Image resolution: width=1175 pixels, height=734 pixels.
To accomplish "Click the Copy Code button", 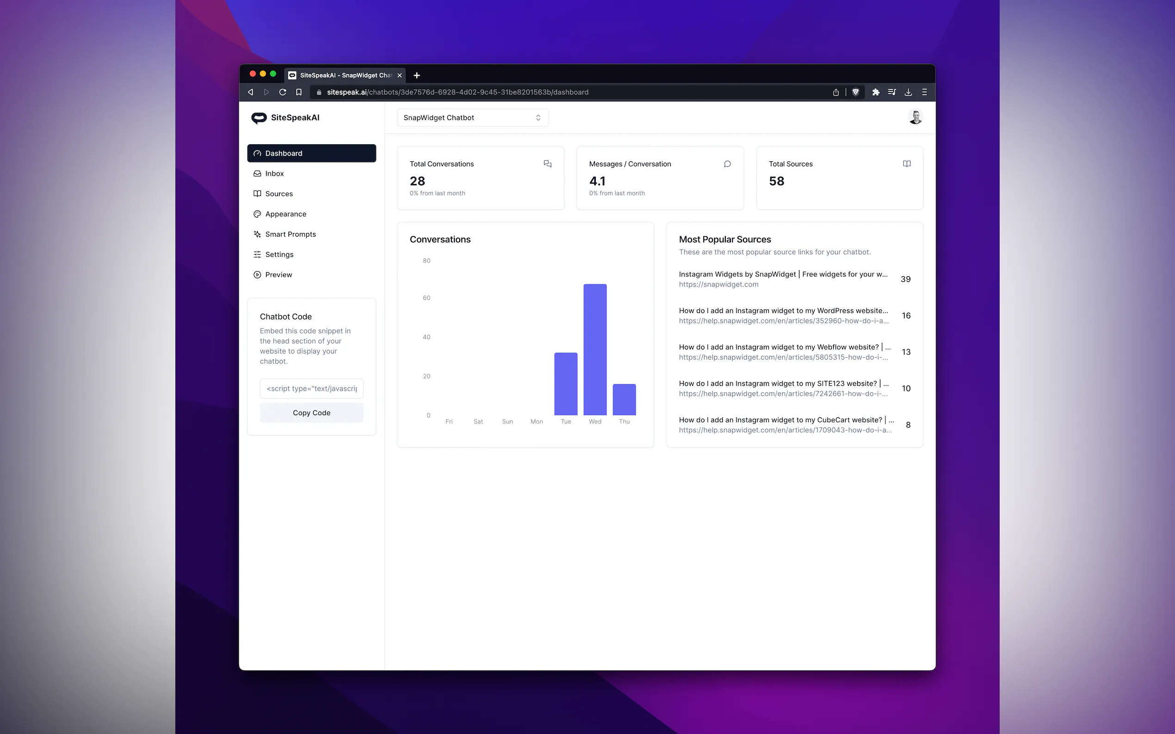I will pos(311,413).
